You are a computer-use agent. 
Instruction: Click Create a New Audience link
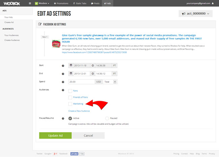79,111
